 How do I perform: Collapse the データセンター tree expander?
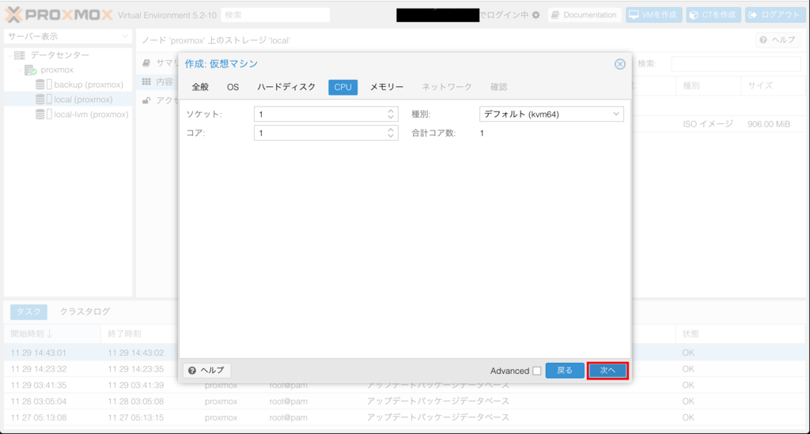pyautogui.click(x=9, y=55)
